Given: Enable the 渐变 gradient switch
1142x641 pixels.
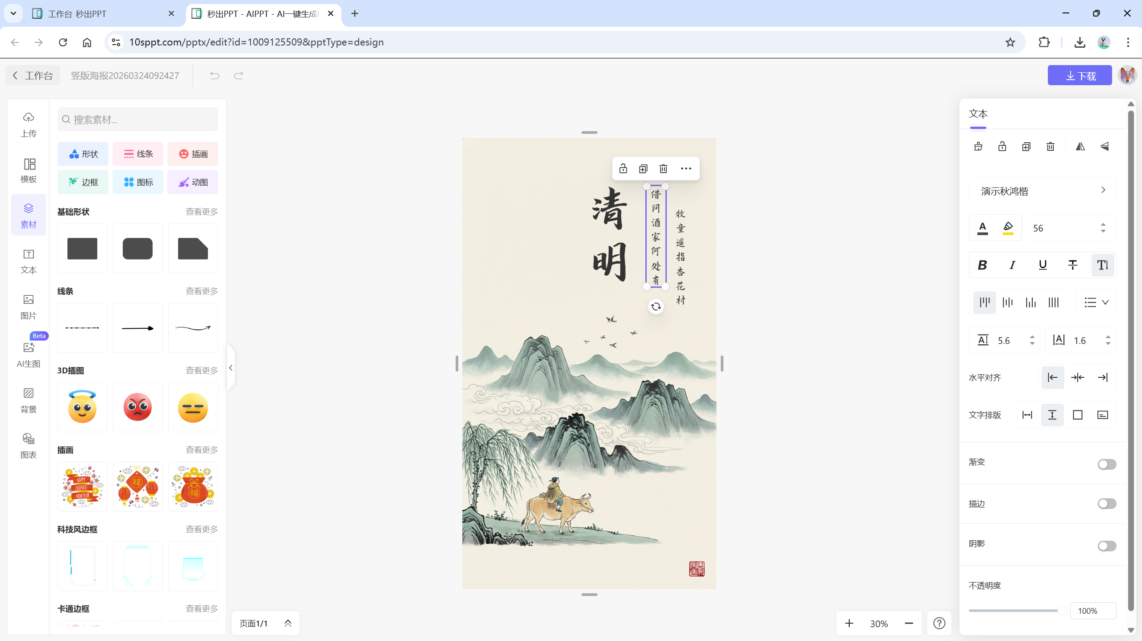Looking at the screenshot, I should pos(1107,464).
